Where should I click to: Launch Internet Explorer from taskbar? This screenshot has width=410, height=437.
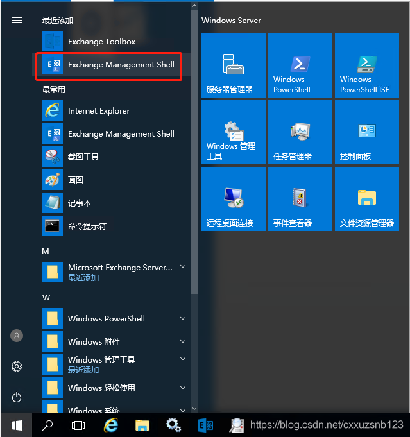pos(111,425)
